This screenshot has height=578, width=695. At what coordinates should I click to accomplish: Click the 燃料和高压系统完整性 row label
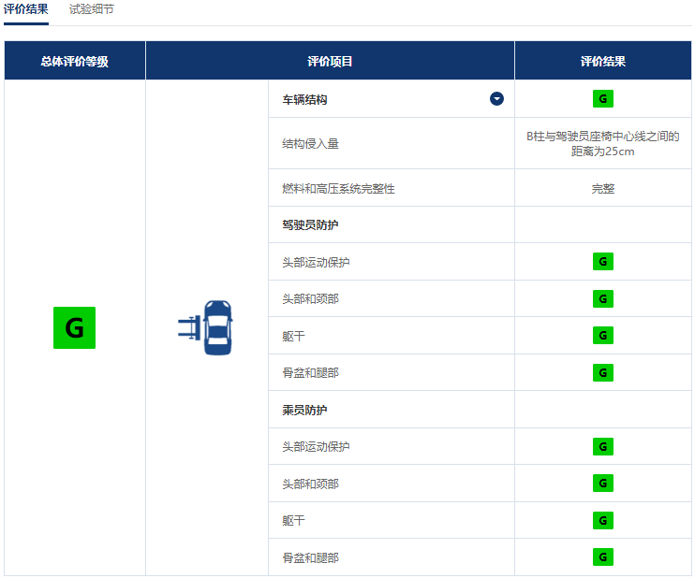point(338,188)
